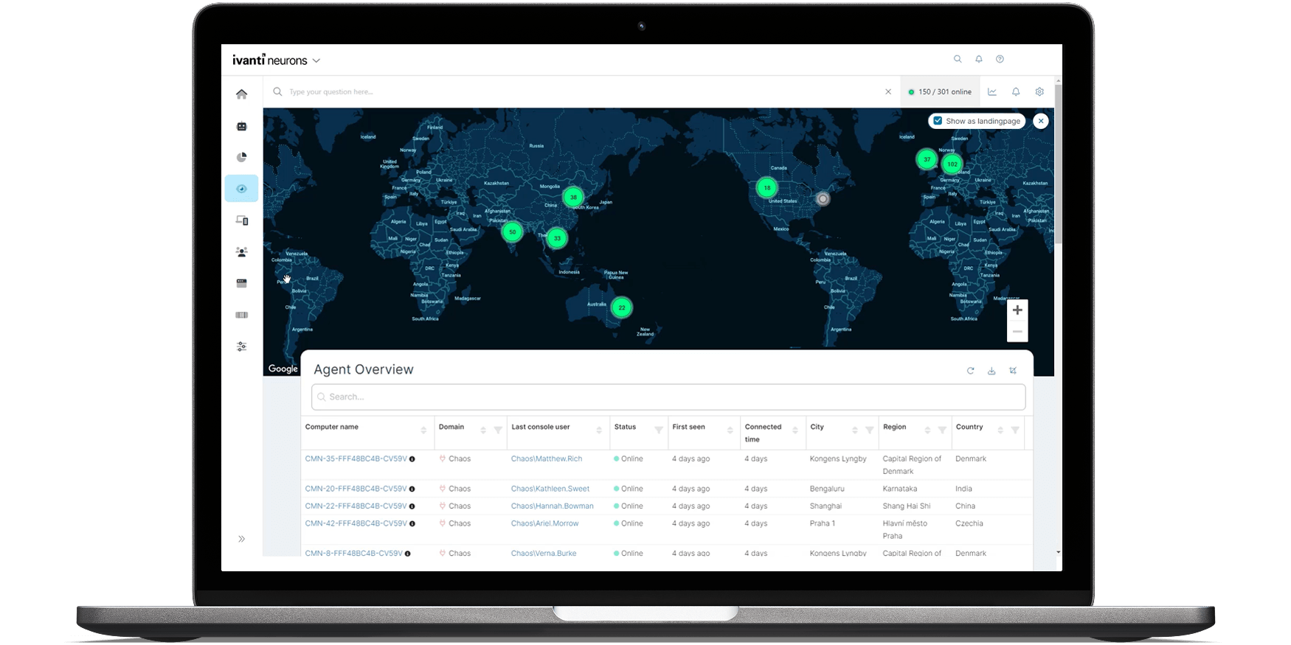The width and height of the screenshot is (1291, 645).
Task: Sort by the City column
Action: pos(855,430)
